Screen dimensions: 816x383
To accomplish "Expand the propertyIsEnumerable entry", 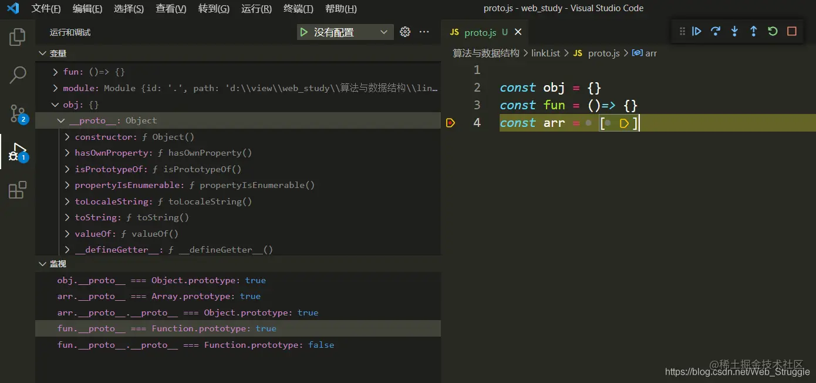I will 68,185.
